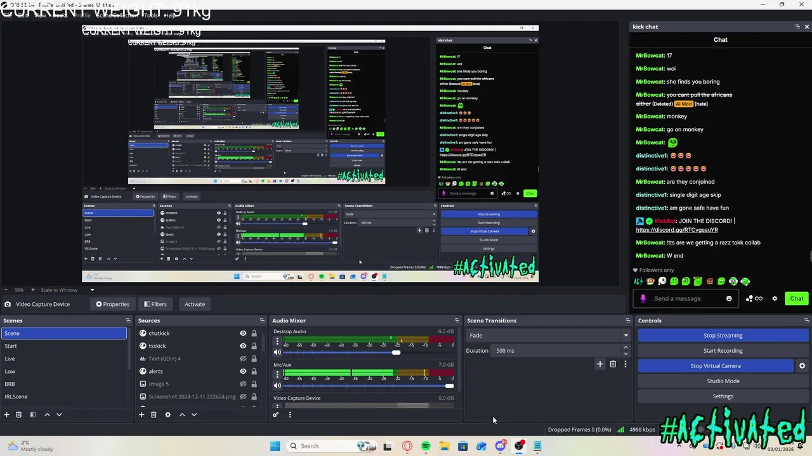
Task: Open channel points icon beside chat box
Action: point(754,298)
